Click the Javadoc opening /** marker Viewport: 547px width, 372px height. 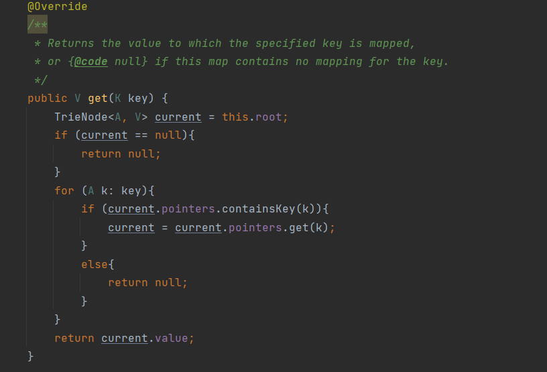coord(38,25)
